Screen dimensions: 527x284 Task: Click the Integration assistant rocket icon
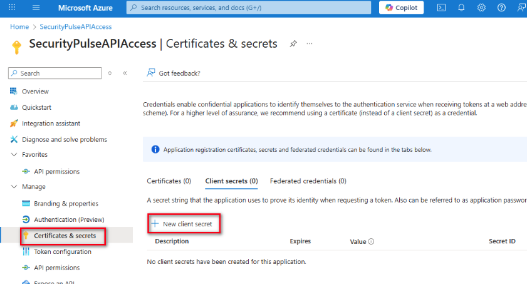tap(14, 124)
